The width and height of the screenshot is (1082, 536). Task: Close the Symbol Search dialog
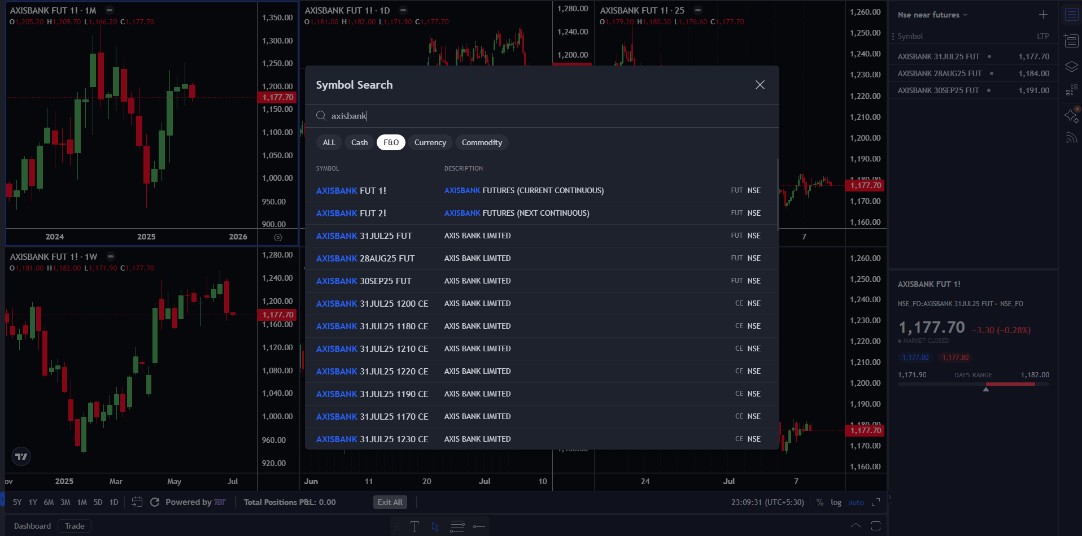760,85
